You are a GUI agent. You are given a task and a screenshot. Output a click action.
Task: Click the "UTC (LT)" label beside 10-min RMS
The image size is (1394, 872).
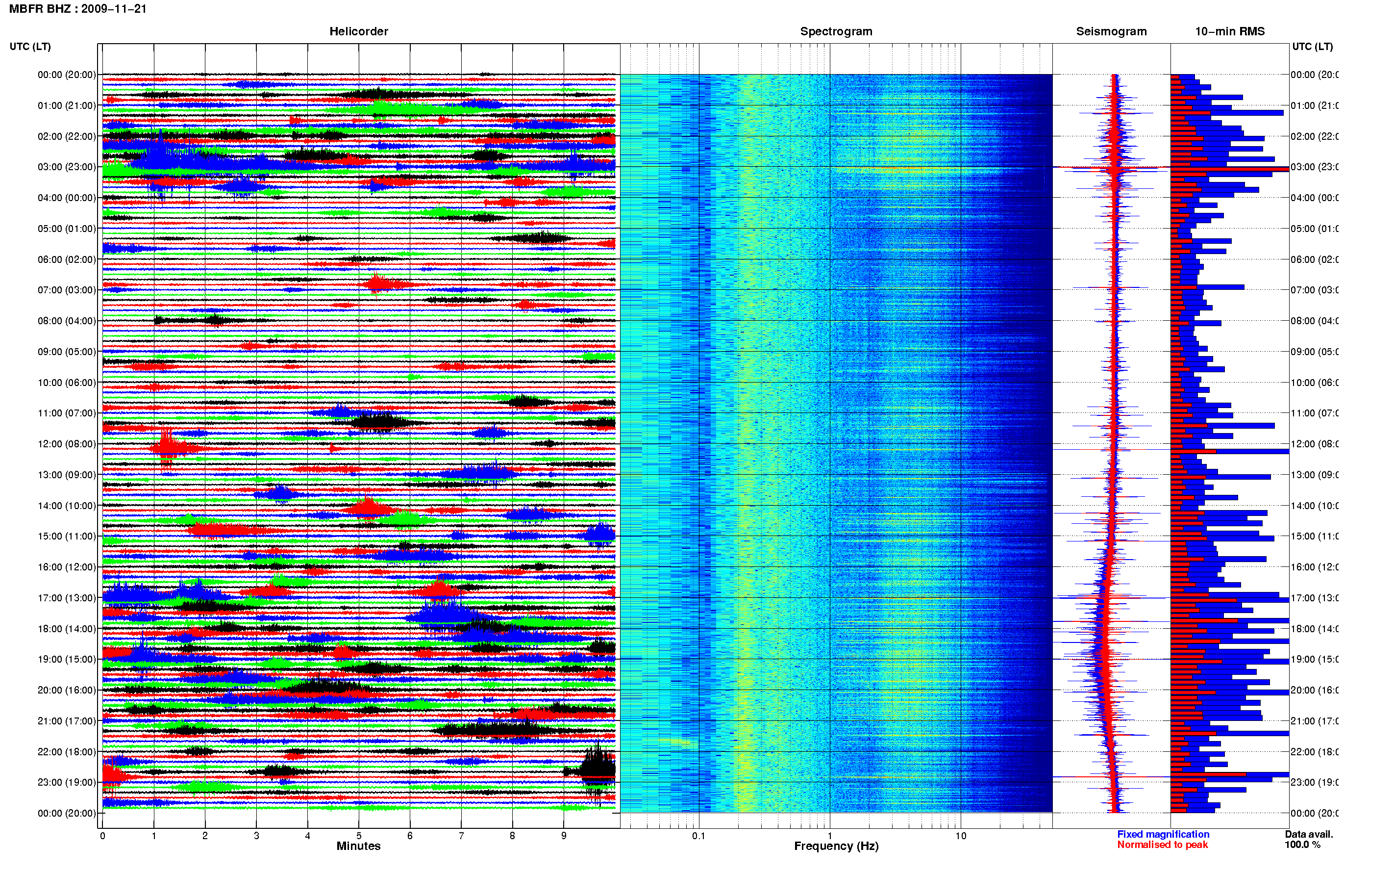pos(1312,47)
